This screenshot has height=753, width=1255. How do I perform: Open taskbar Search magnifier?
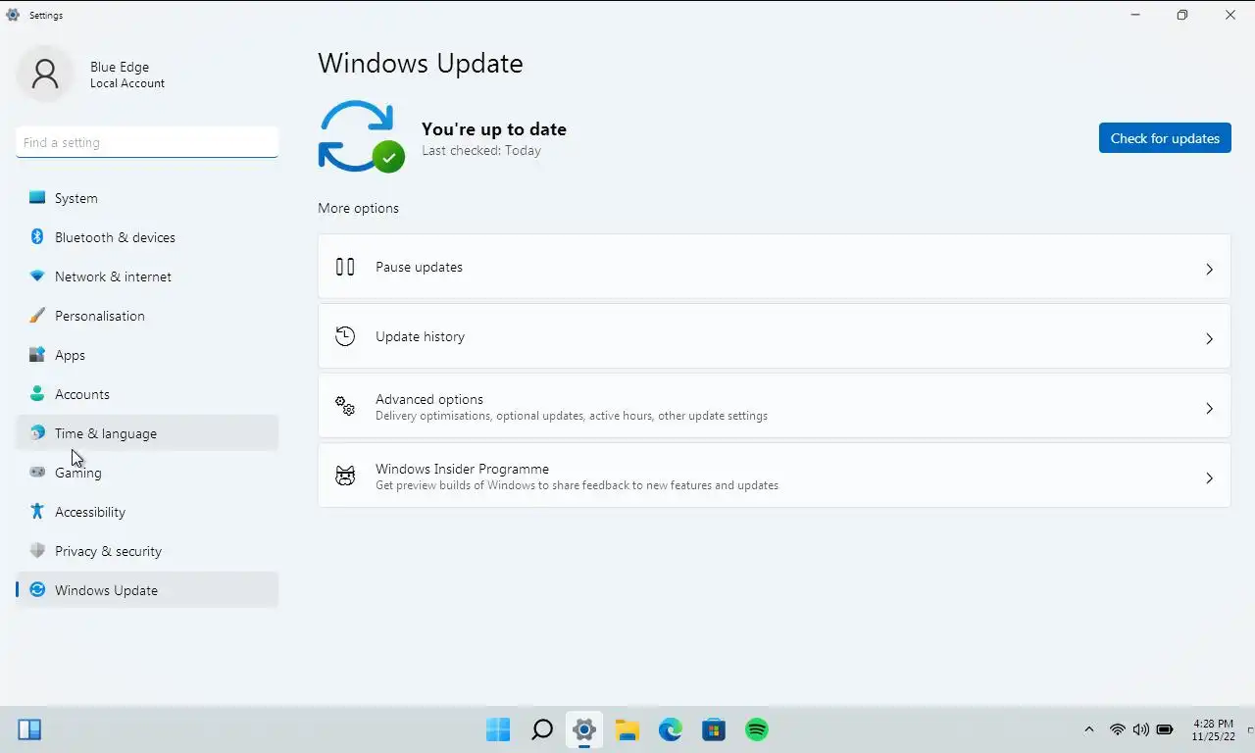click(541, 729)
